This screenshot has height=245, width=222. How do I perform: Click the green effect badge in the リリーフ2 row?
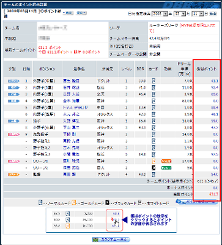(x=166, y=168)
